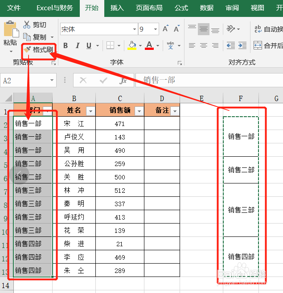
Task: Switch to the 公式 tab
Action: (x=181, y=8)
